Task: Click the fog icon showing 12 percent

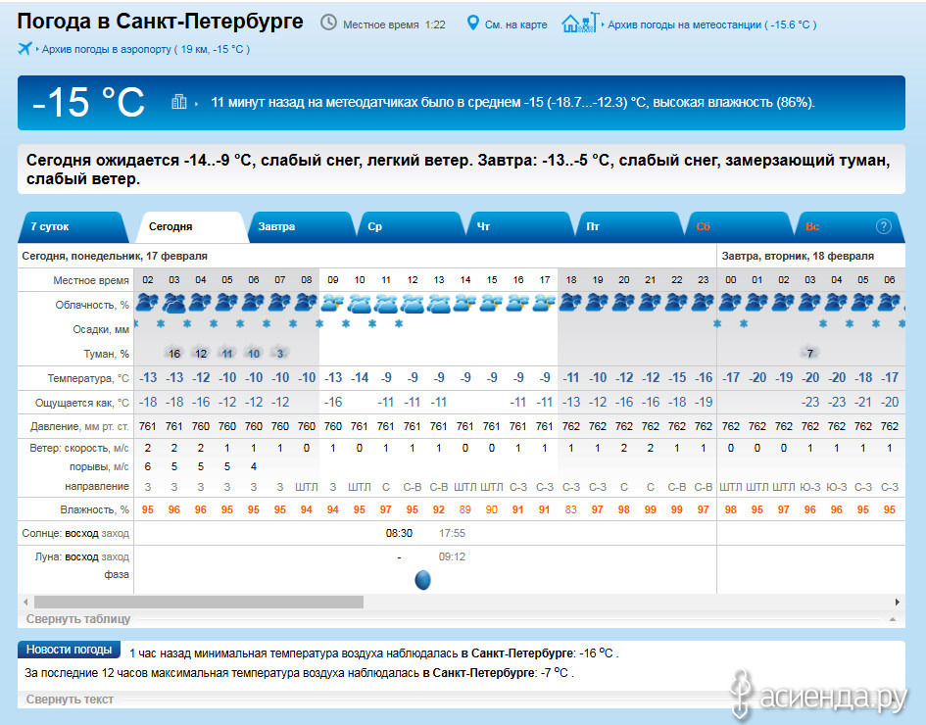Action: [200, 353]
